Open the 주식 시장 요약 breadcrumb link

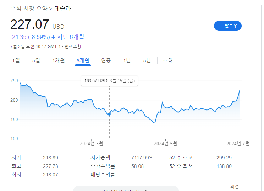pyautogui.click(x=29, y=9)
